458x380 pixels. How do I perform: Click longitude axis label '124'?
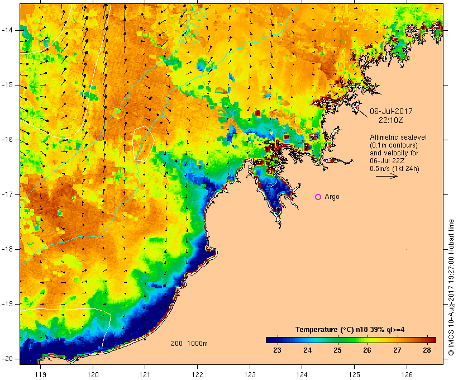click(302, 374)
